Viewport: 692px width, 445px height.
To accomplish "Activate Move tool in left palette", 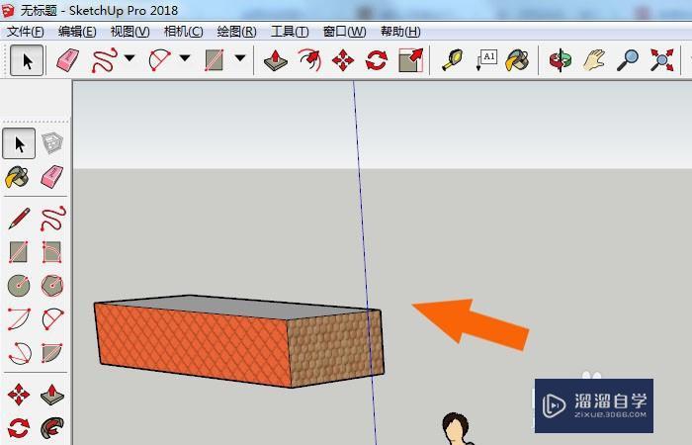I will [19, 395].
